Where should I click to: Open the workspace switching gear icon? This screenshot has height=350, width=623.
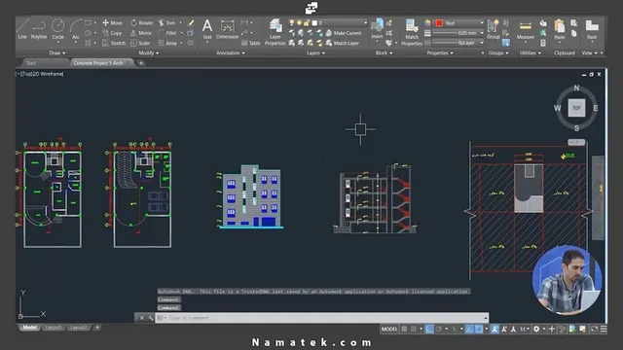[536, 329]
